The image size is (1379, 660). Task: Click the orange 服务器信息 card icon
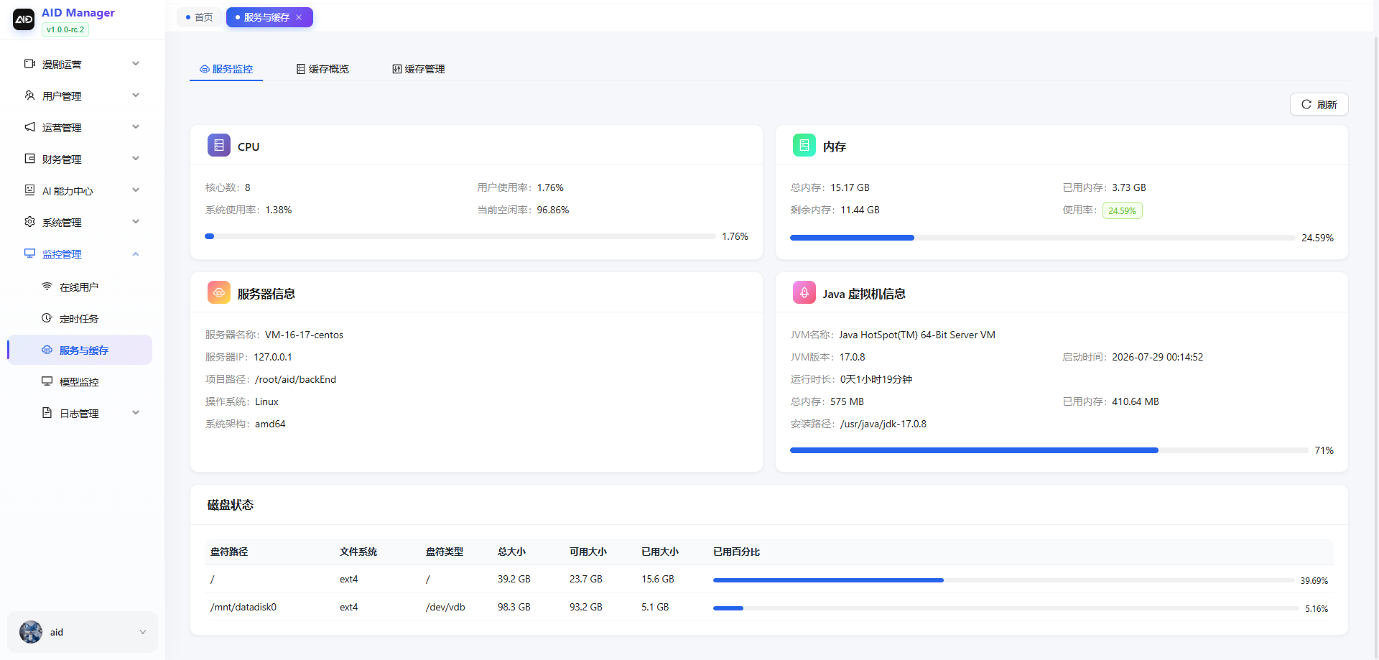point(219,293)
